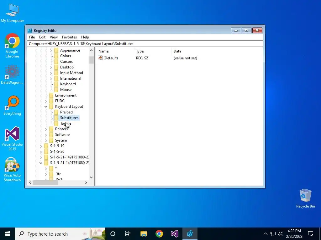
Task: Select the Substitutes key
Action: [69, 118]
